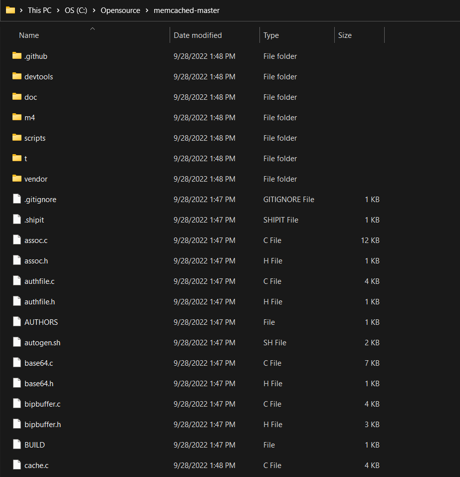Click the C File type of bipbuffer.c

(x=272, y=404)
